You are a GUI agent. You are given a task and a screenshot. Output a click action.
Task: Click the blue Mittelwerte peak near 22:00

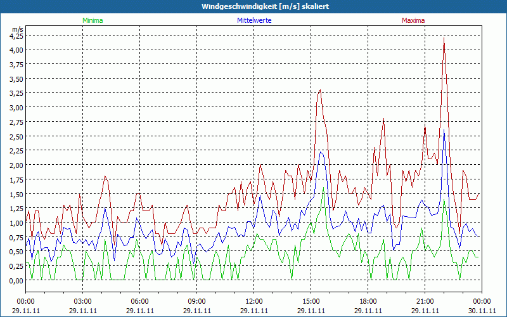(444, 131)
